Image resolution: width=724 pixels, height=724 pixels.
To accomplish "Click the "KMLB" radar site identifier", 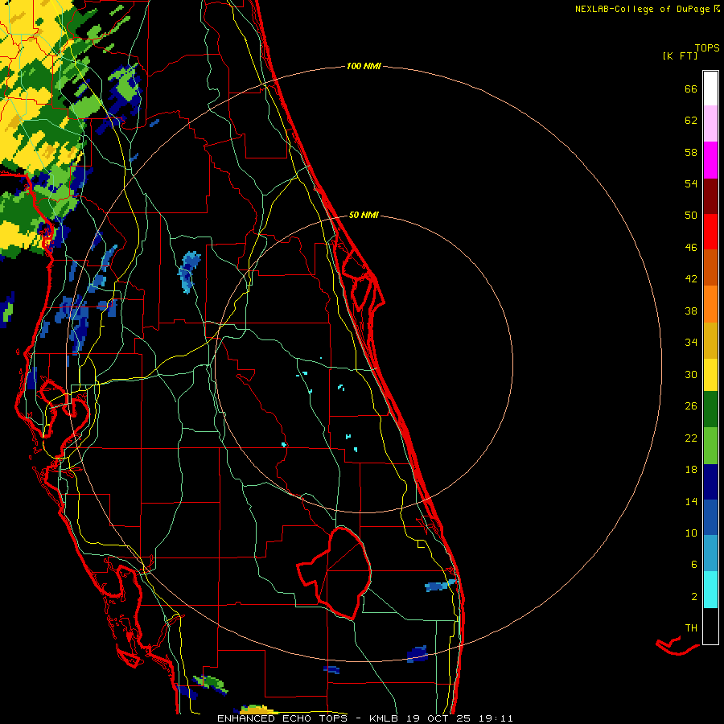I will click(385, 718).
